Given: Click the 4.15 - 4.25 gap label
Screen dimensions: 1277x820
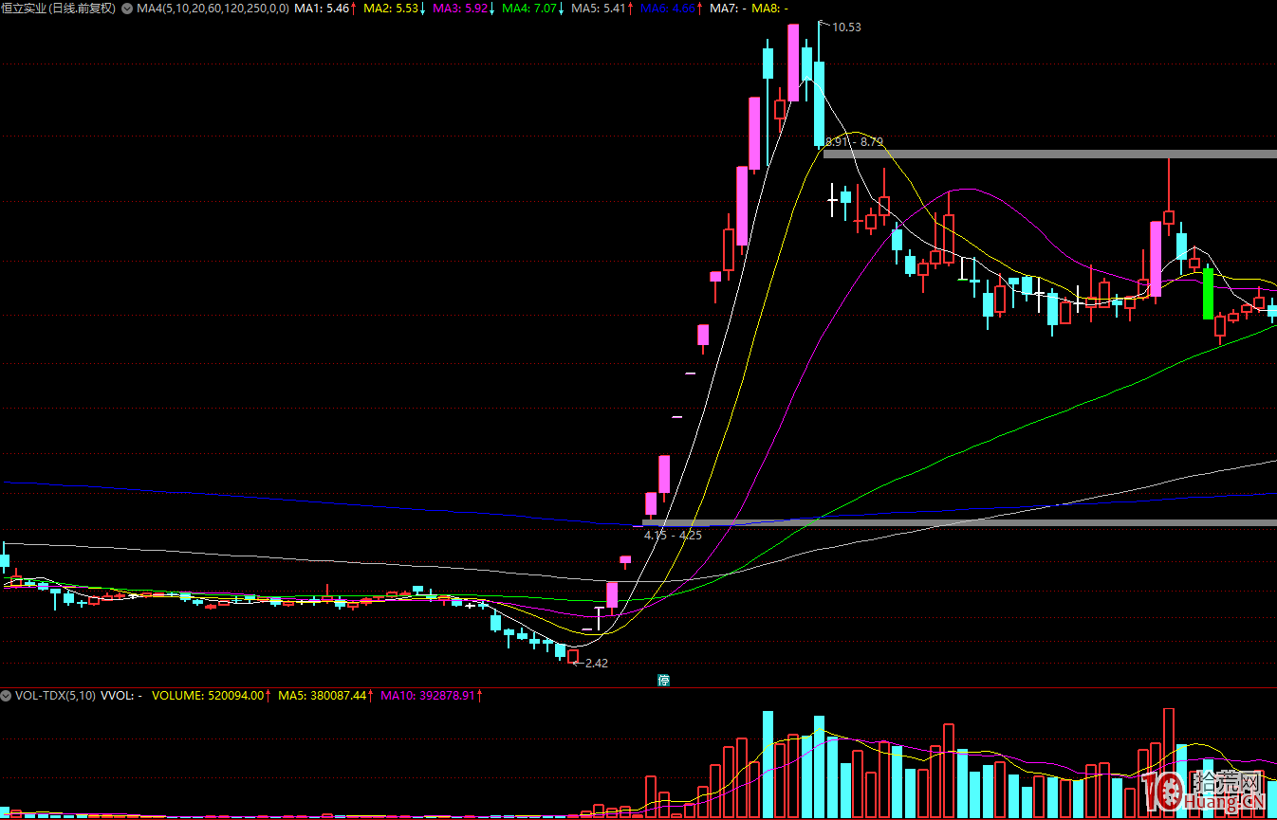Looking at the screenshot, I should [x=674, y=536].
